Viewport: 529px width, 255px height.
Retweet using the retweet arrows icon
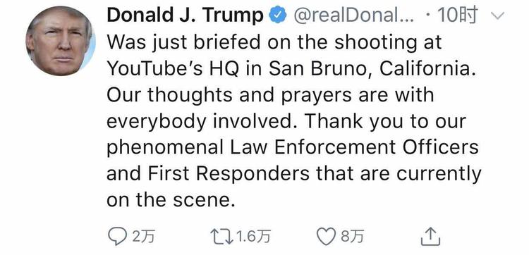point(221,237)
